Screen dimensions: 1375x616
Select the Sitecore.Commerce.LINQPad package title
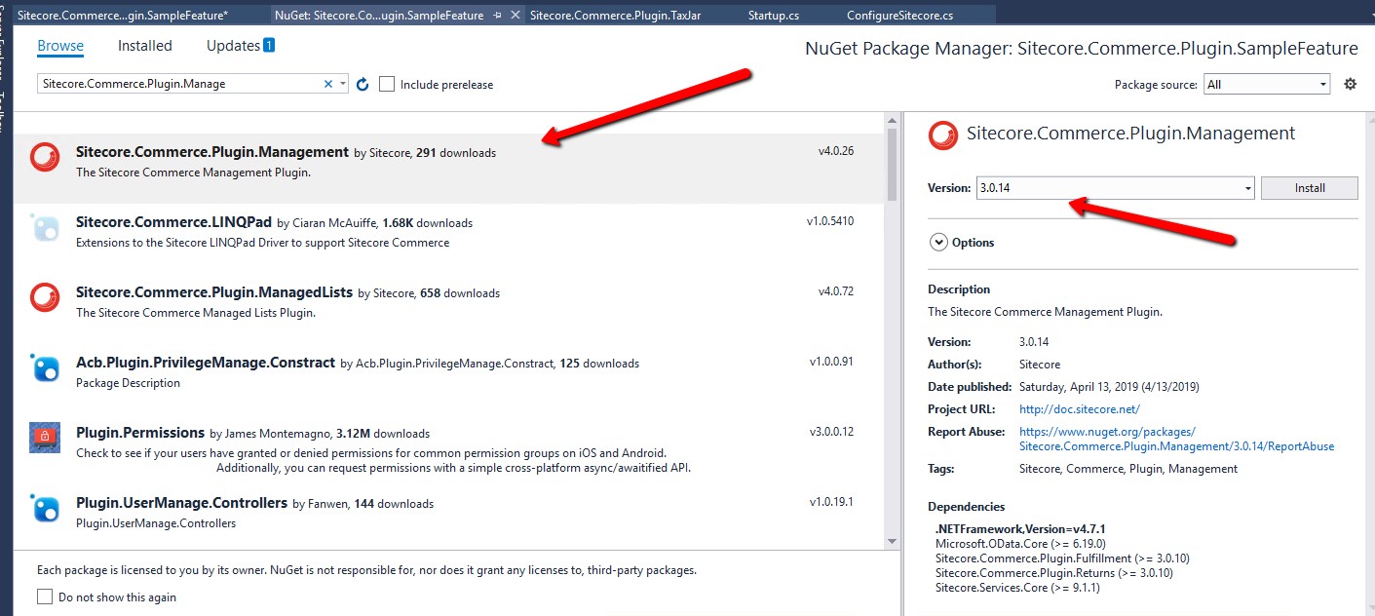point(173,222)
